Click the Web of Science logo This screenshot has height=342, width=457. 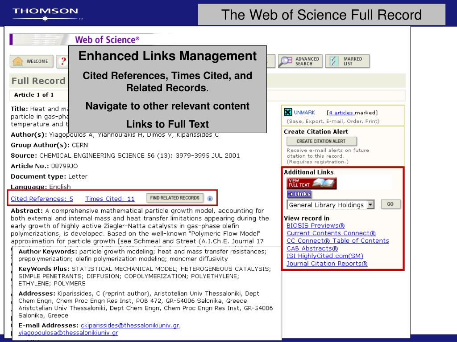pyautogui.click(x=107, y=40)
